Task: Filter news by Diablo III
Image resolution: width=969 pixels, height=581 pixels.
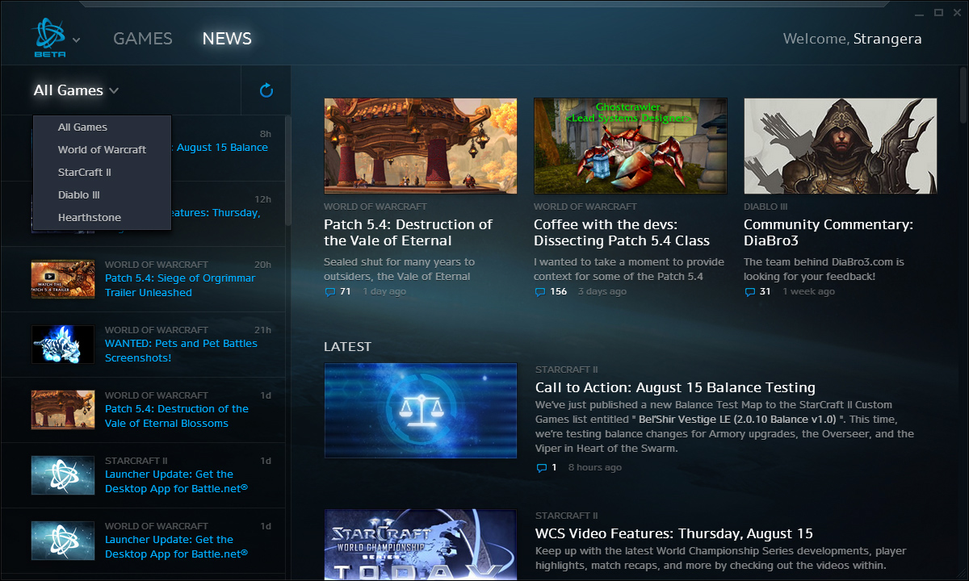Action: click(78, 194)
